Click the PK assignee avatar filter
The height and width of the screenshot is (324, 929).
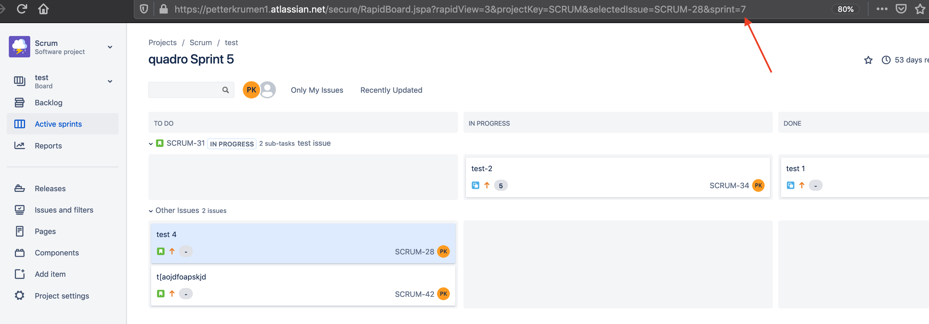point(251,90)
